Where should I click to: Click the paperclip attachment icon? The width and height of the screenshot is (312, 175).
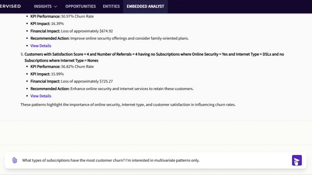pyautogui.click(x=15, y=160)
